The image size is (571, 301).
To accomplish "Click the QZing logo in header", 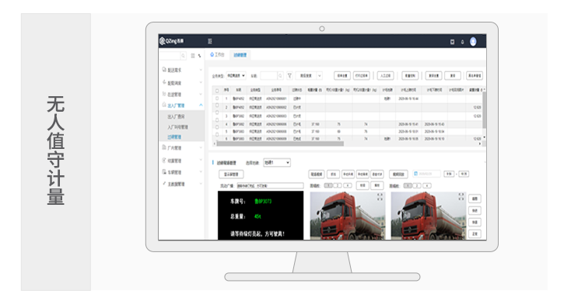I will coord(172,41).
